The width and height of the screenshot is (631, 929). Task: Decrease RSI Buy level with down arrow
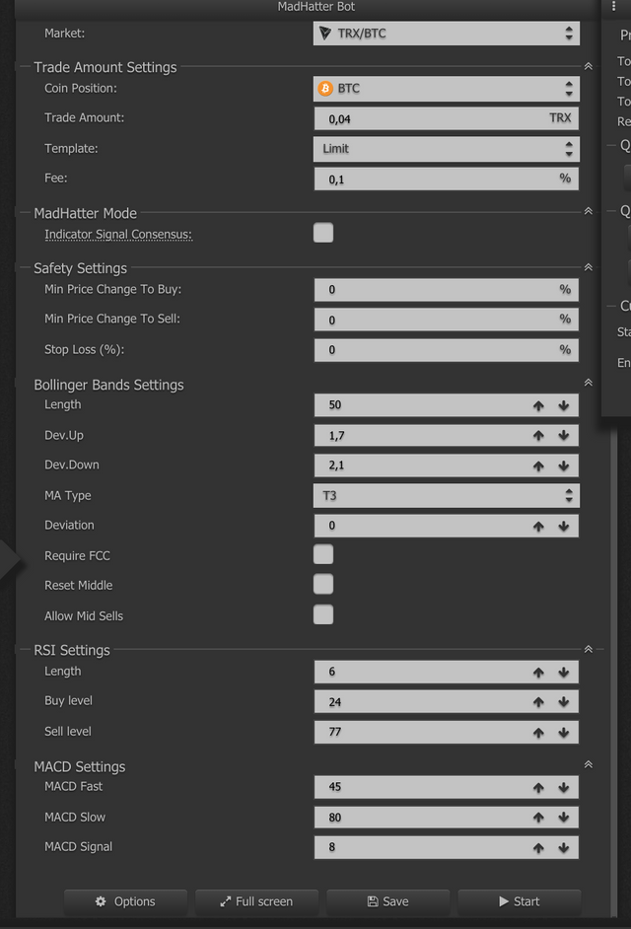pos(563,703)
